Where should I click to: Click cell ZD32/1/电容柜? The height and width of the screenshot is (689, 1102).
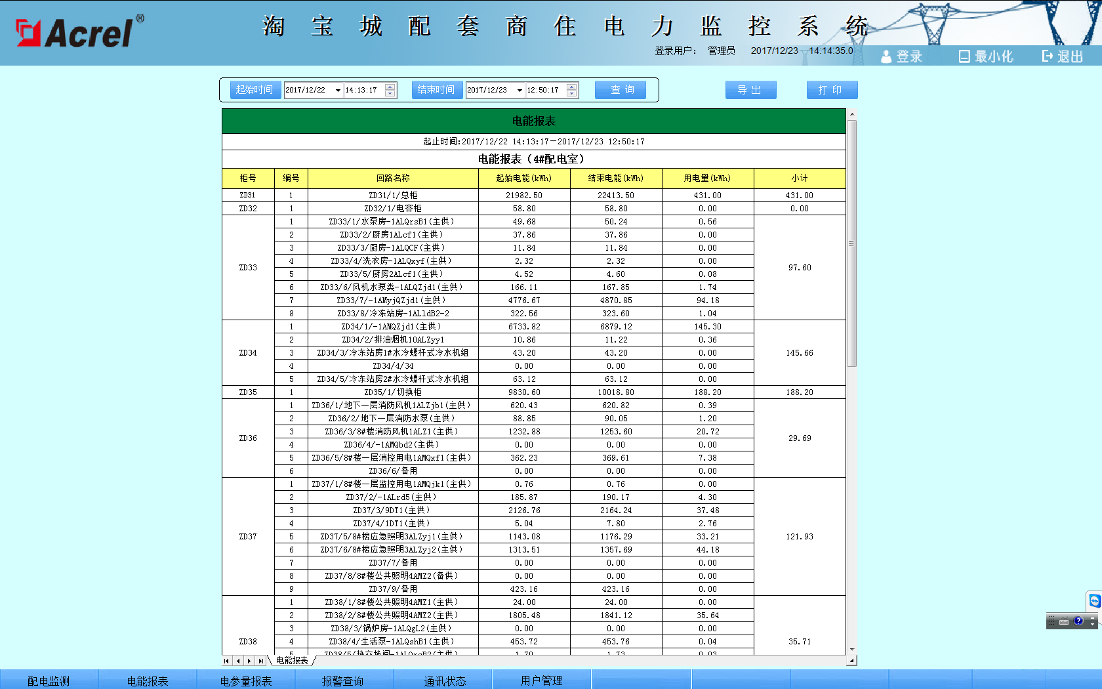(x=393, y=209)
